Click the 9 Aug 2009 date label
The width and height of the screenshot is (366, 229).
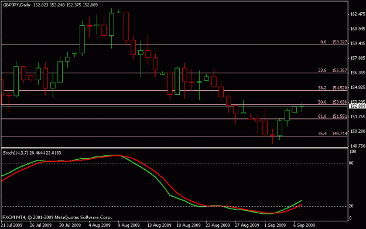129,225
